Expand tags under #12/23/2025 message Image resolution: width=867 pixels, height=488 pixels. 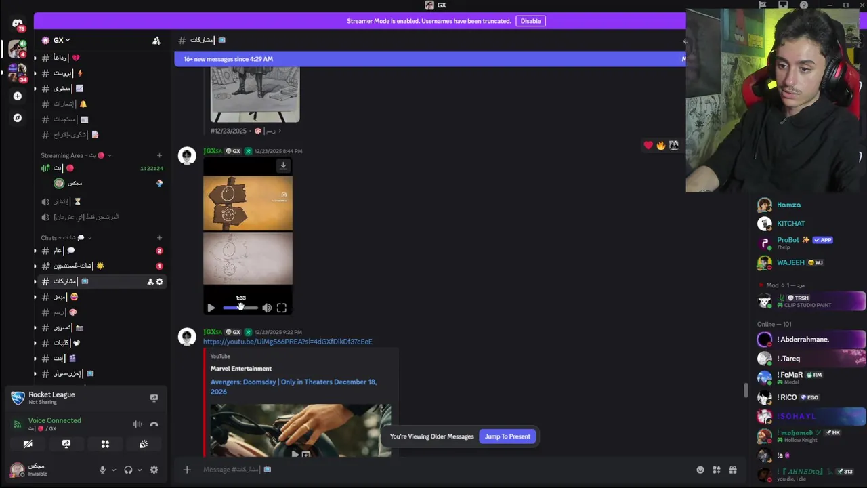280,131
